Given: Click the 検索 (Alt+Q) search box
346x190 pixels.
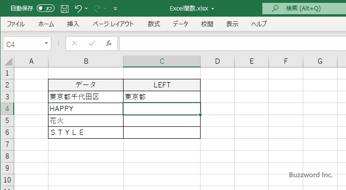Looking at the screenshot, I should pyautogui.click(x=304, y=9).
